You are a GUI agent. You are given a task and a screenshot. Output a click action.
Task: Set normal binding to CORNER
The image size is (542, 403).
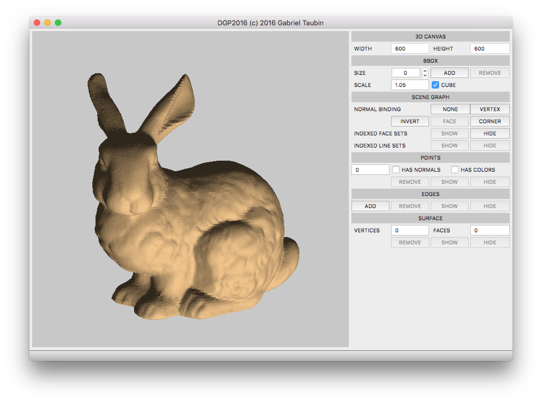[490, 121]
